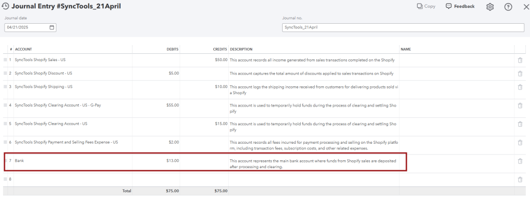Click the Journal date input field
The height and width of the screenshot is (197, 530).
(x=31, y=28)
